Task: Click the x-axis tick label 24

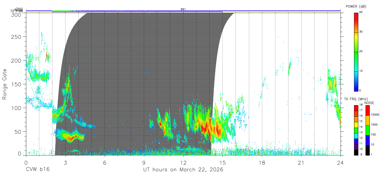Action: coord(341,163)
